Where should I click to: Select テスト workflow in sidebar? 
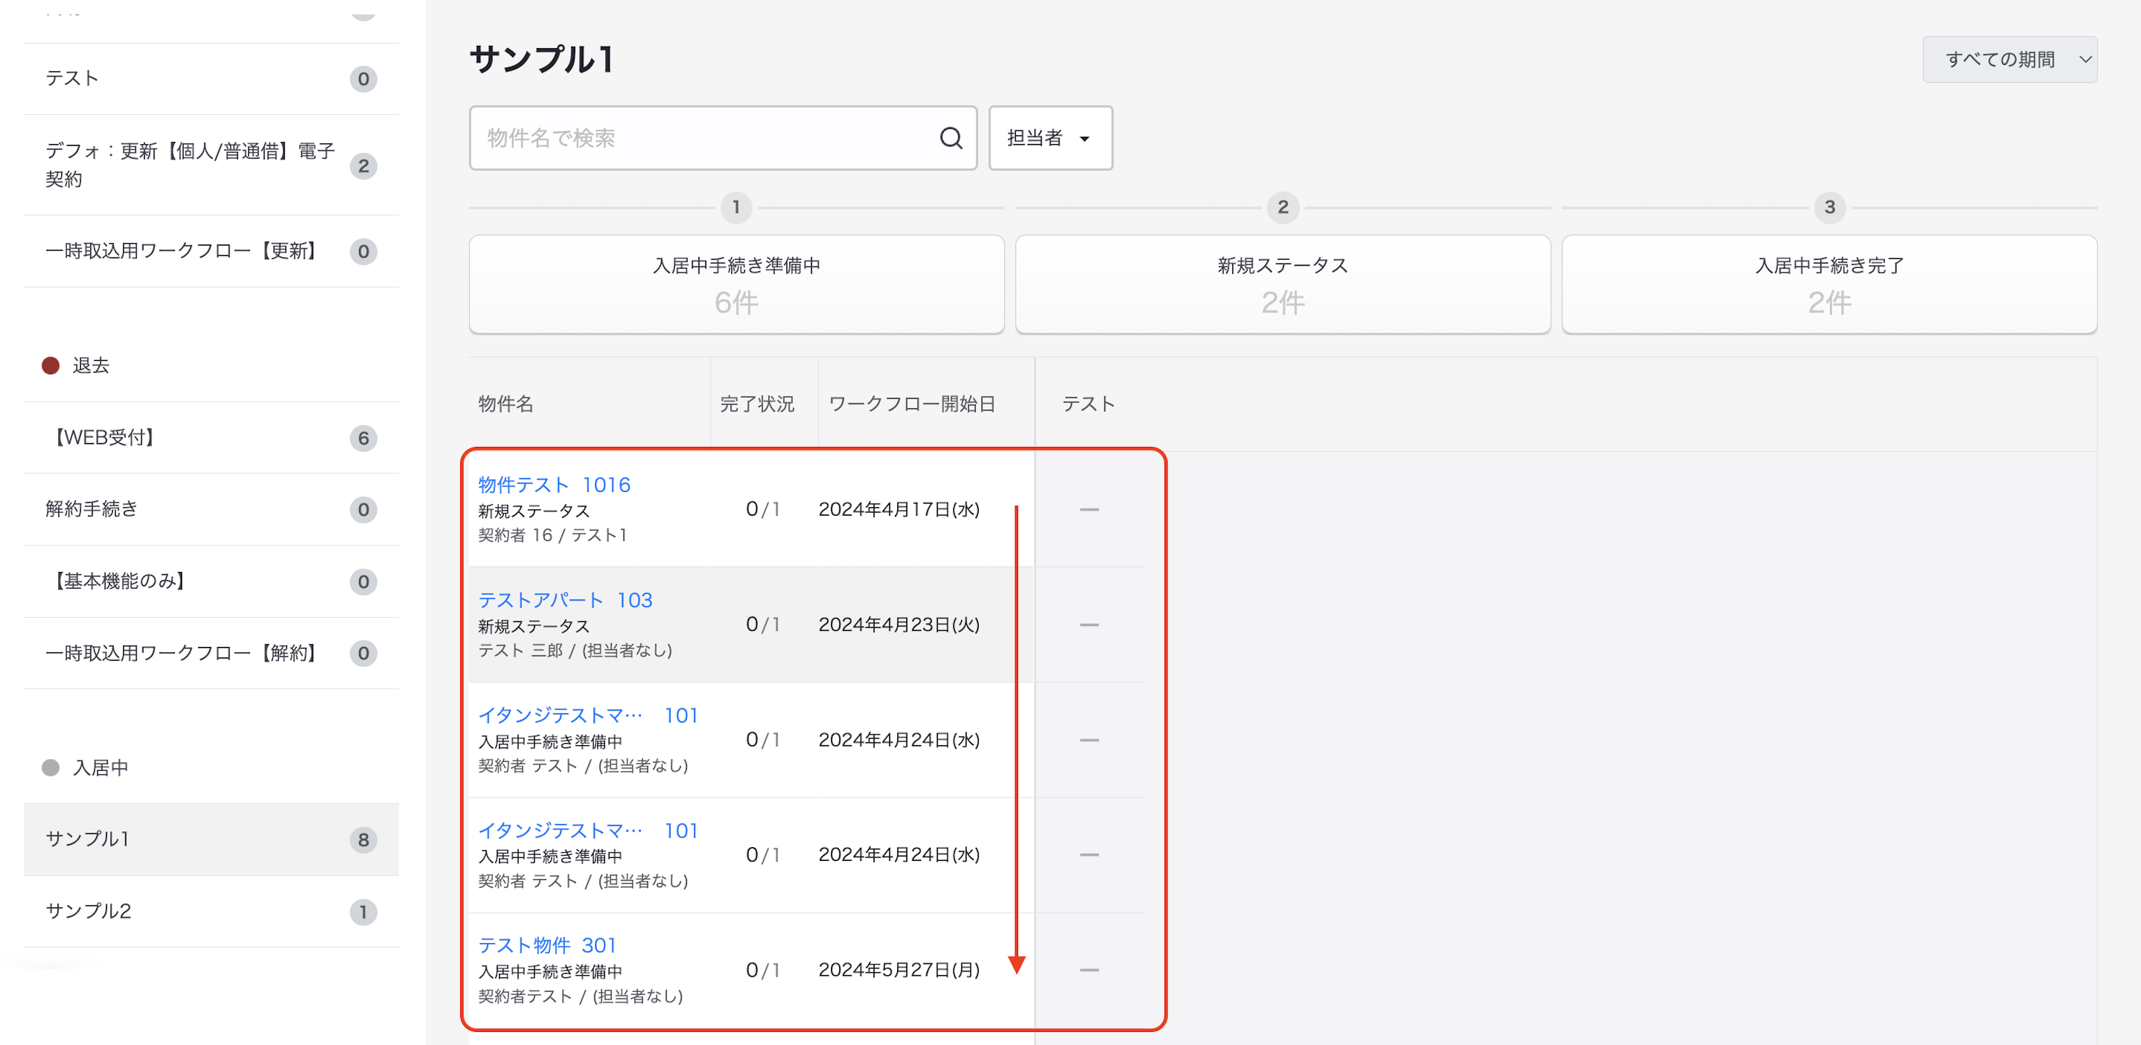pos(211,78)
